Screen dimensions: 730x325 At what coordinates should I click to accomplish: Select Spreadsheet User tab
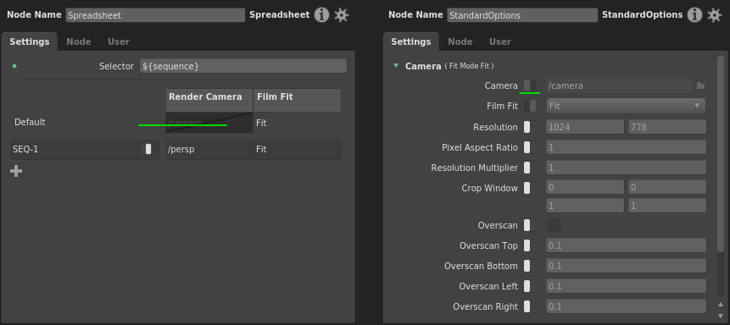tap(119, 41)
